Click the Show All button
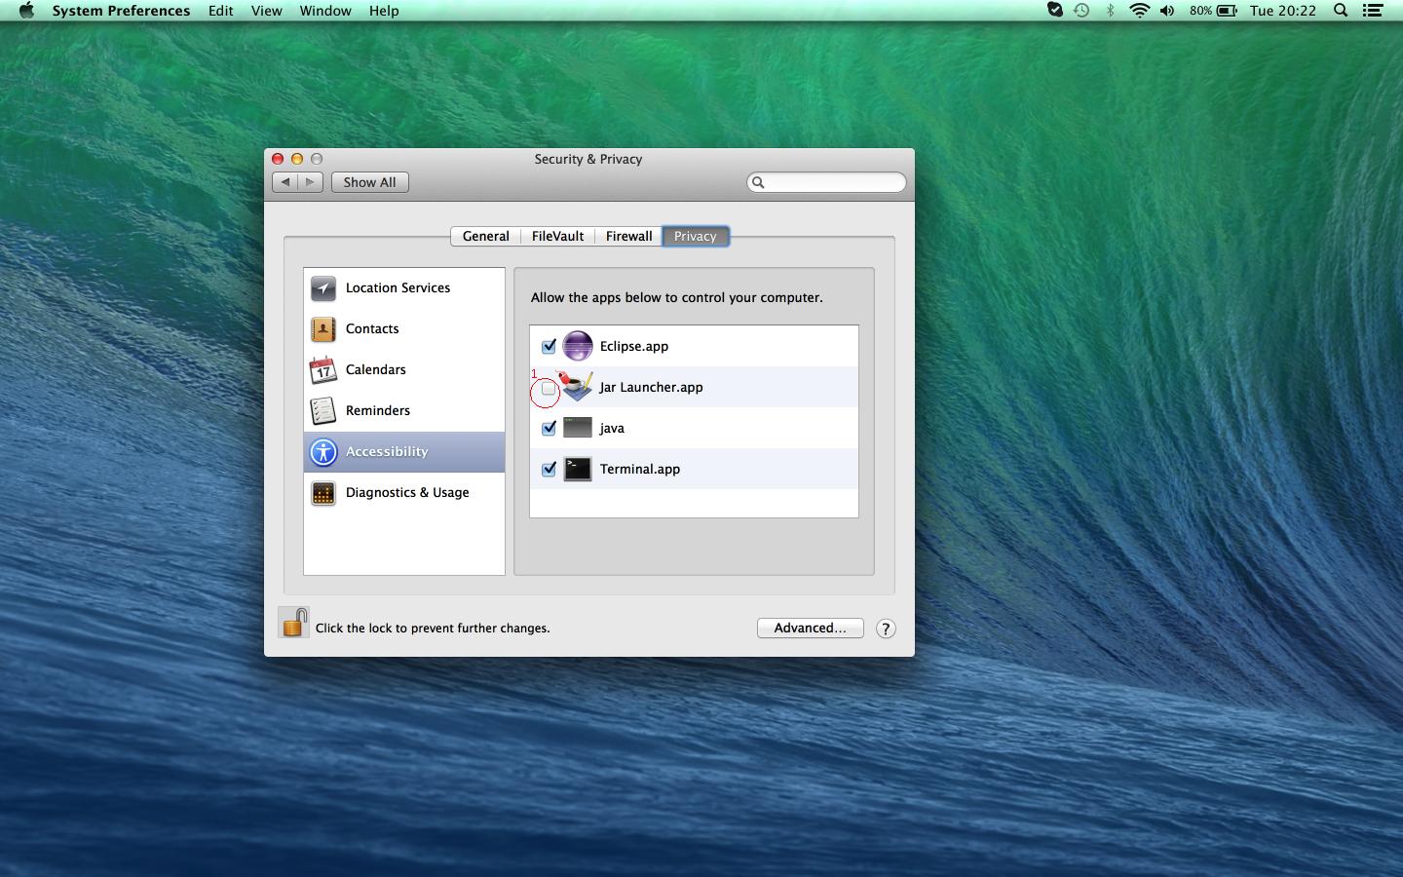The height and width of the screenshot is (877, 1403). coord(370,182)
